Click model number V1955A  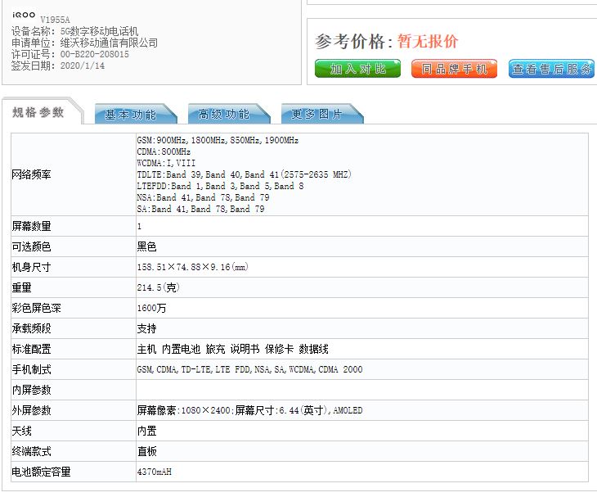click(55, 20)
